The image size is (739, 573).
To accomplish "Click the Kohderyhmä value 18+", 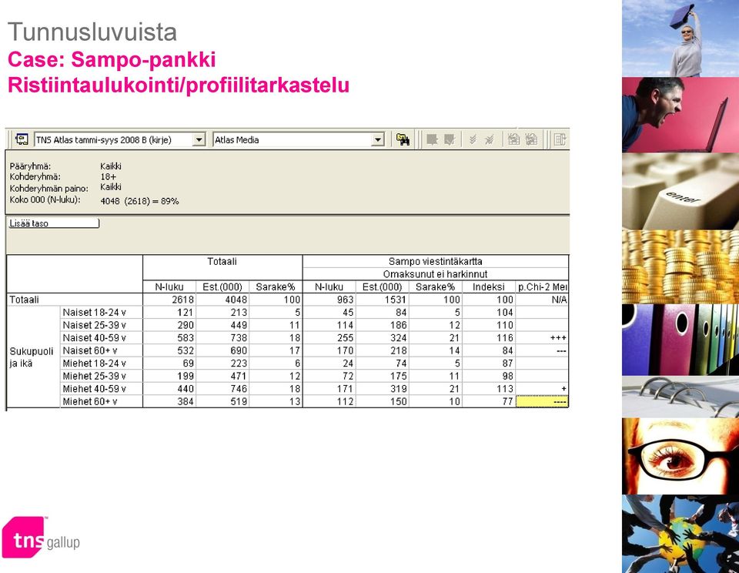I will coord(109,177).
